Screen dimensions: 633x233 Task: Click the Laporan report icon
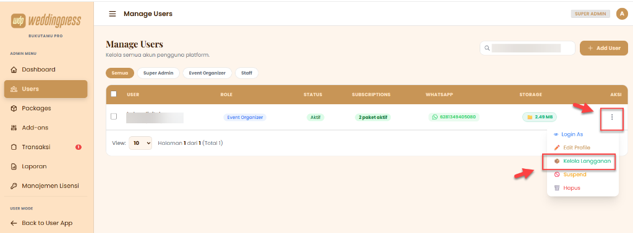[x=14, y=166]
